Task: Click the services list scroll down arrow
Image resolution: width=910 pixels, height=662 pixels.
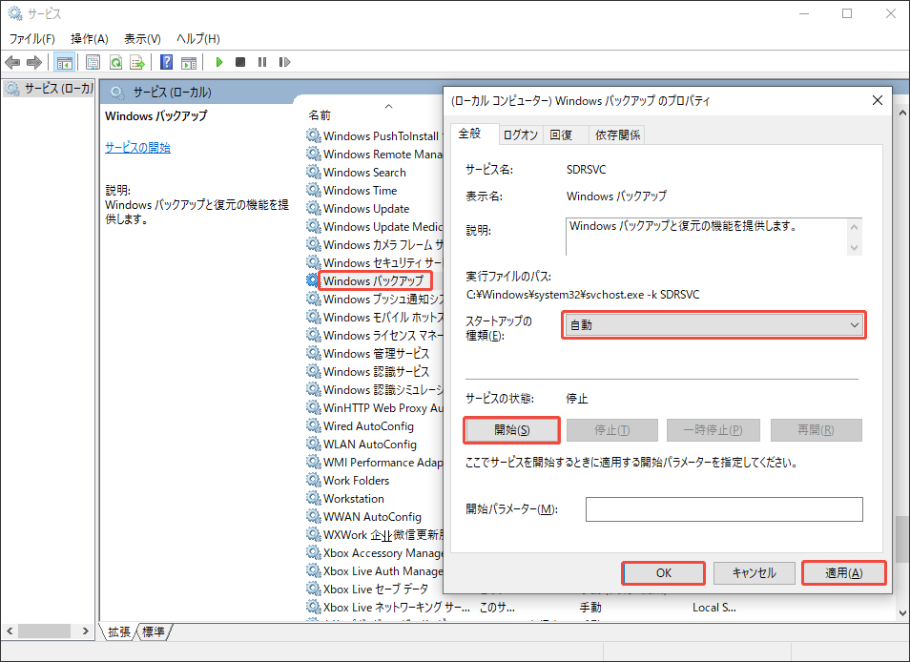Action: [902, 612]
